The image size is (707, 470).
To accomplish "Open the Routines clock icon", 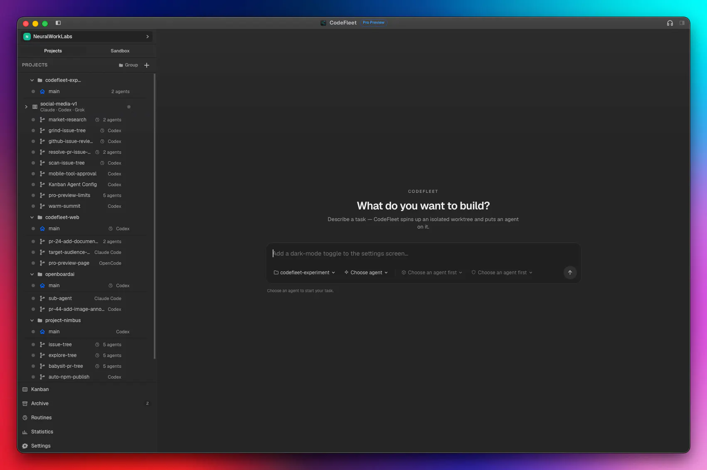I will 25,418.
